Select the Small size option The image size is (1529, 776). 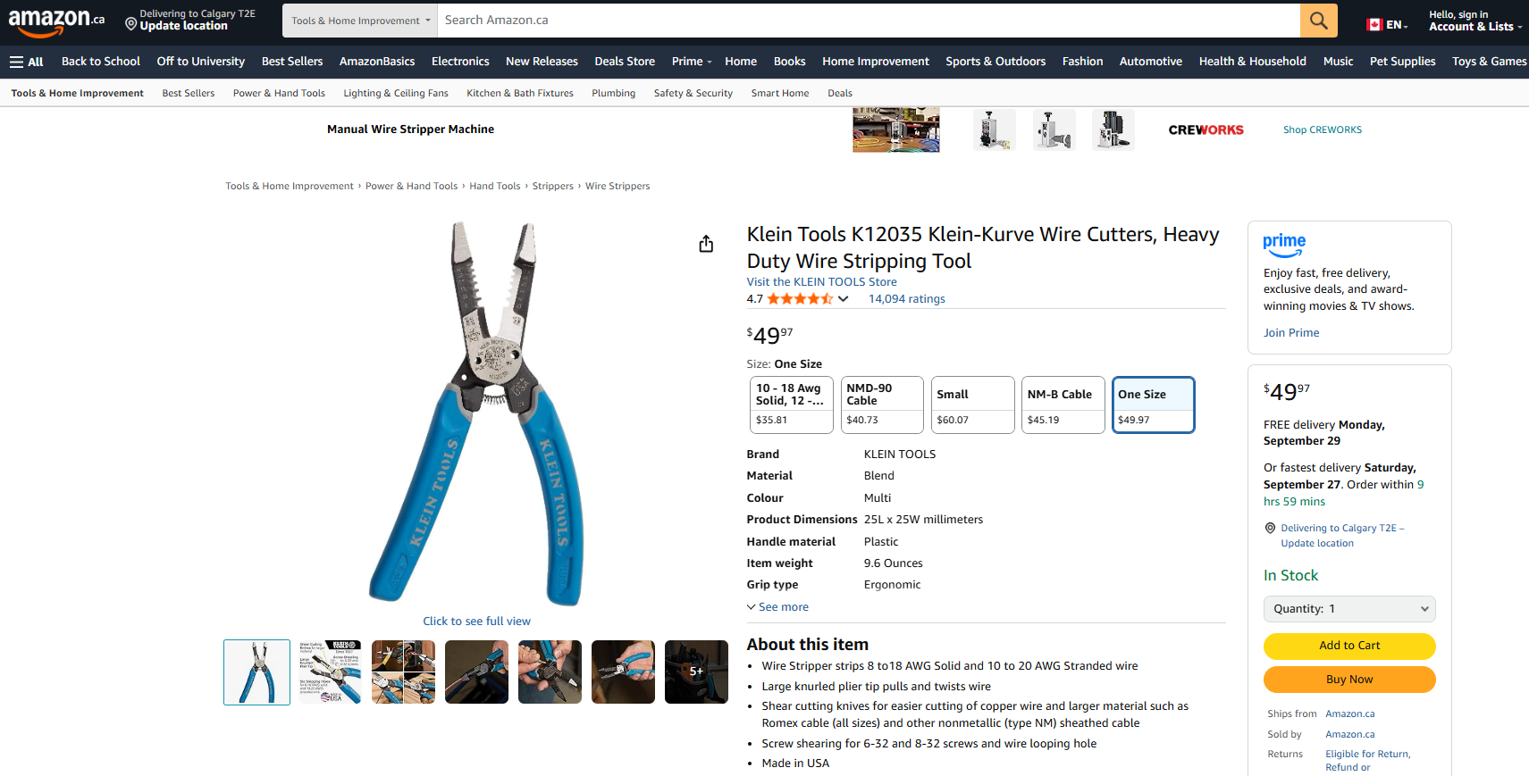coord(972,405)
